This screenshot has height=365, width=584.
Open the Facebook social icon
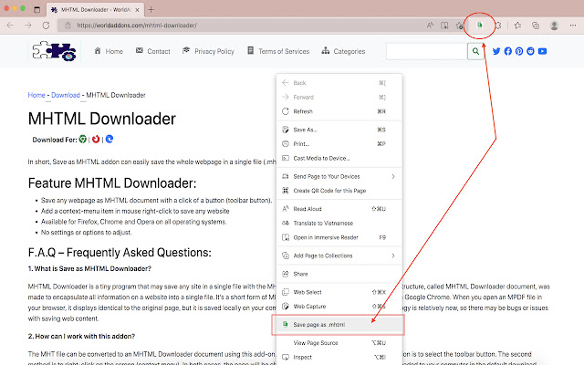[x=507, y=51]
